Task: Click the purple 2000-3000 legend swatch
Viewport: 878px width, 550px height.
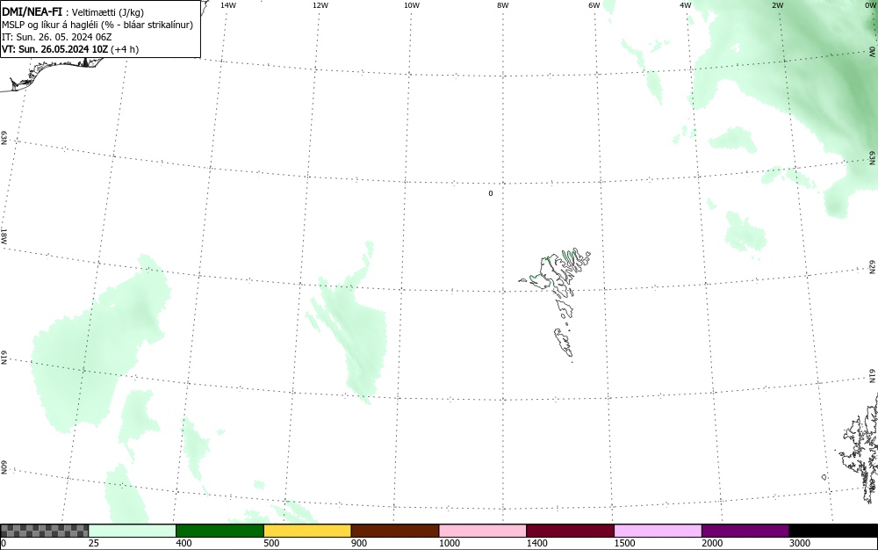Action: [745, 531]
